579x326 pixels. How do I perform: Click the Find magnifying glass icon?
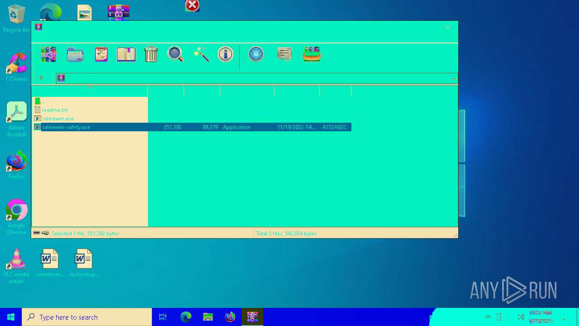point(176,54)
